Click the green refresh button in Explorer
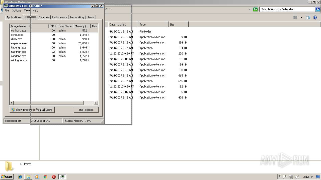The height and width of the screenshot is (180, 321). point(255,9)
